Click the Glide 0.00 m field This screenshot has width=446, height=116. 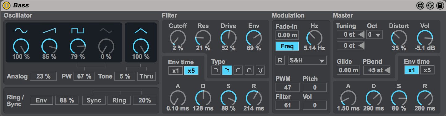pyautogui.click(x=348, y=70)
